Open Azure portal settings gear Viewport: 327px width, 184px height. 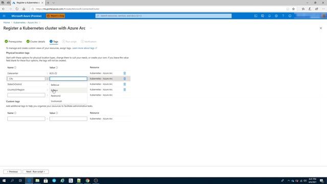tap(276, 16)
